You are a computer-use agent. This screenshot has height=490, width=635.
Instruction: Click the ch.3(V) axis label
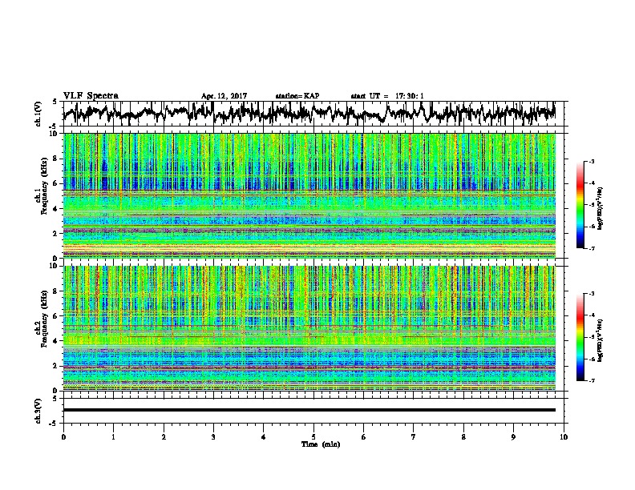[x=38, y=411]
